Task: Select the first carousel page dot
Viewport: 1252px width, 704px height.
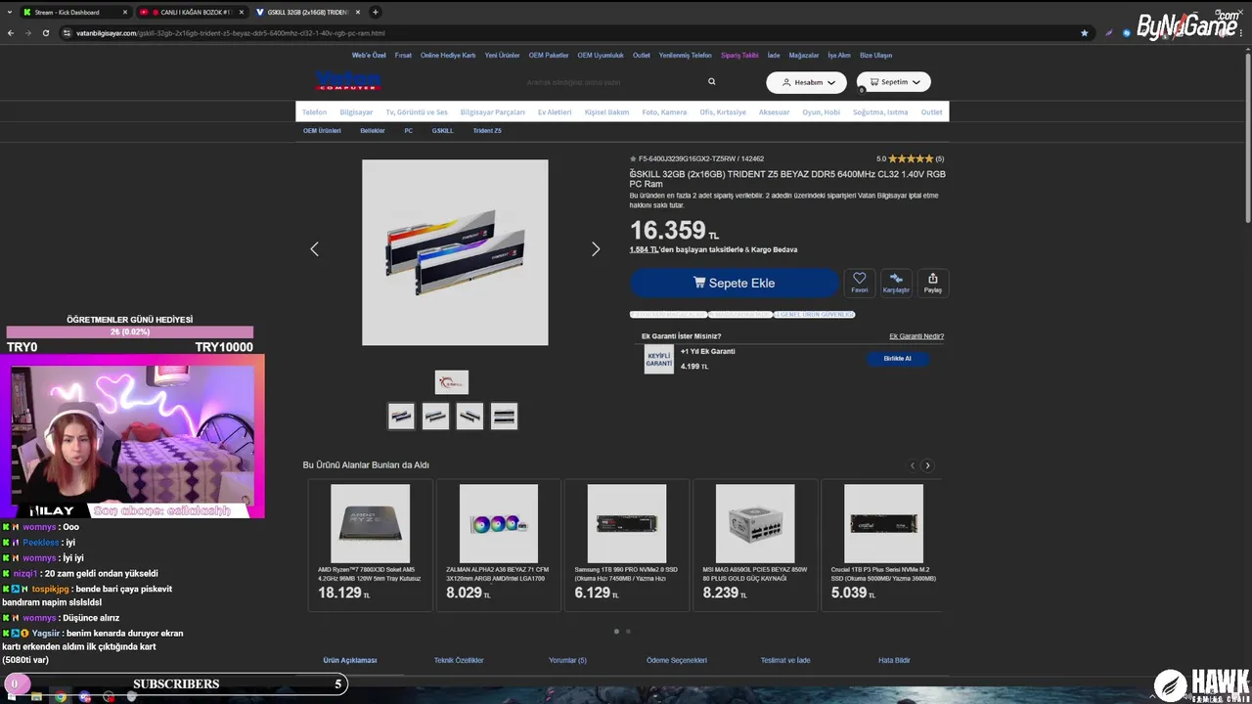Action: click(x=616, y=632)
